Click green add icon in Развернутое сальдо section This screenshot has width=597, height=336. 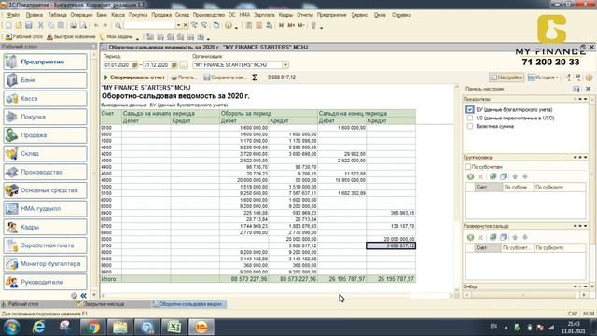click(x=470, y=237)
